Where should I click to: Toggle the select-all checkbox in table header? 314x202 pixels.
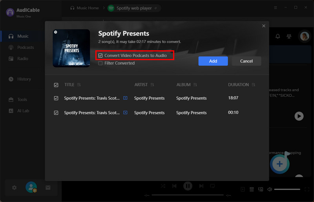56,85
